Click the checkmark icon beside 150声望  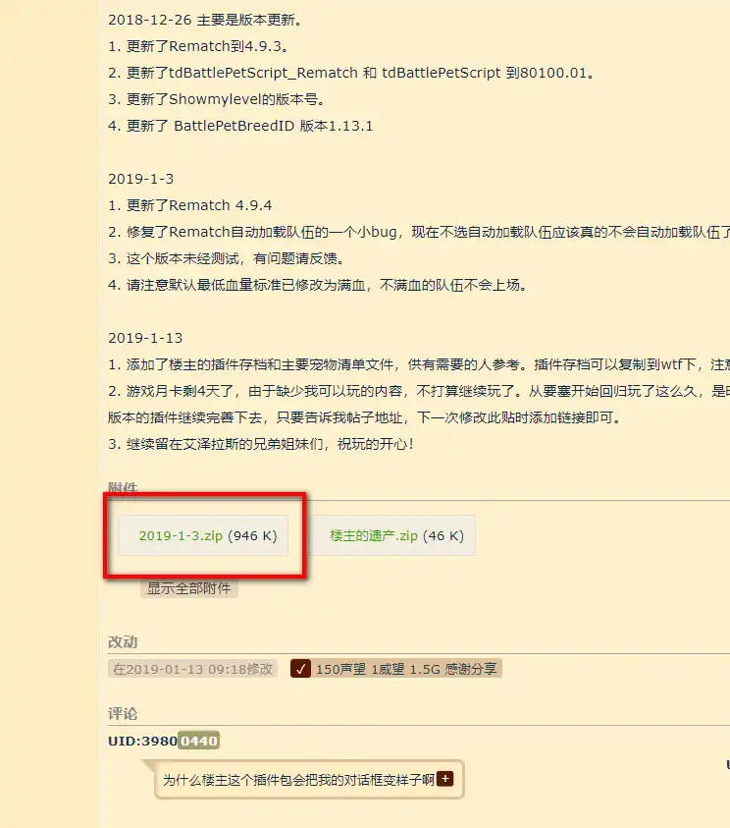[x=302, y=669]
